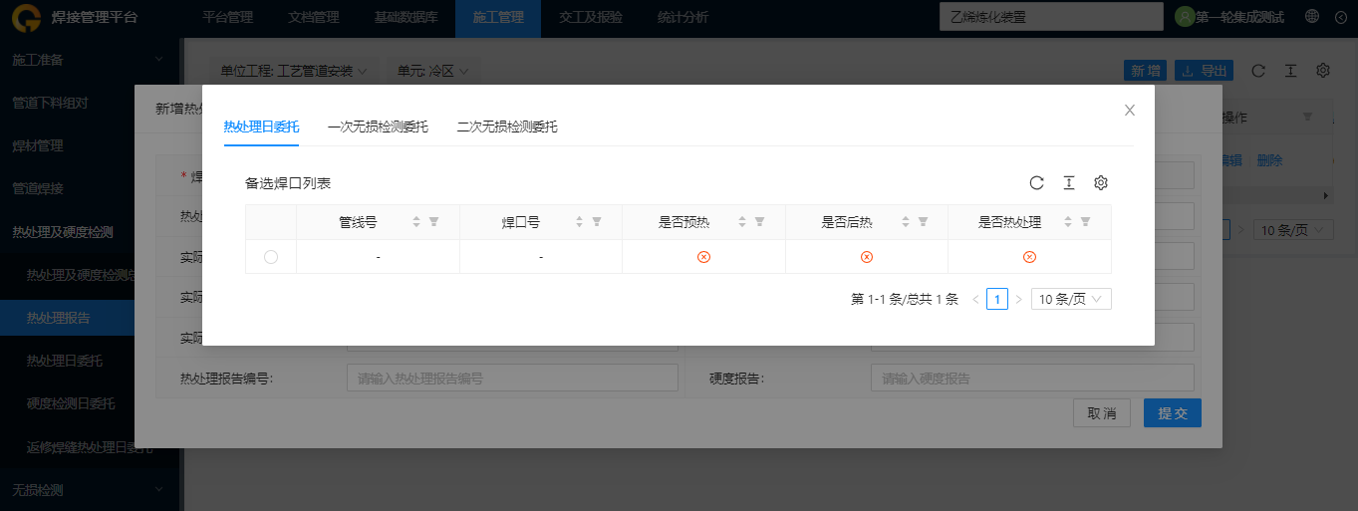Click the 硬度报告 input field
The width and height of the screenshot is (1358, 511).
(1032, 379)
